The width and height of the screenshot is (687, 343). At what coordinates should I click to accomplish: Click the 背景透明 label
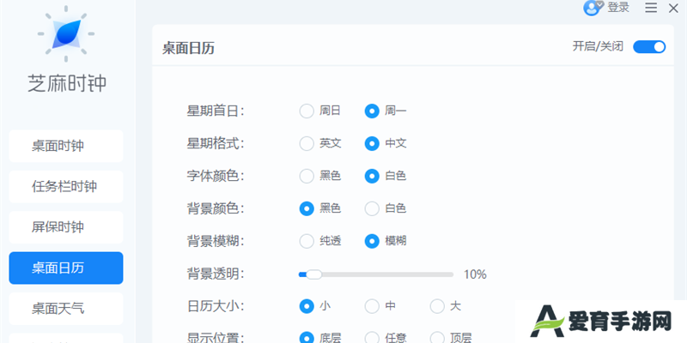[x=215, y=274]
